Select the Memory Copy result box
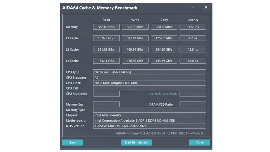This screenshot has height=152, width=270. [x=164, y=27]
